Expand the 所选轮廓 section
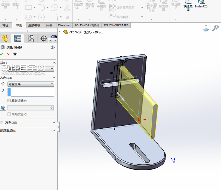 (54, 130)
